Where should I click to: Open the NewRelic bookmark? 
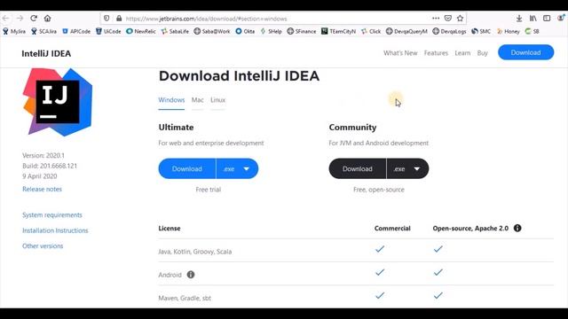click(x=141, y=32)
